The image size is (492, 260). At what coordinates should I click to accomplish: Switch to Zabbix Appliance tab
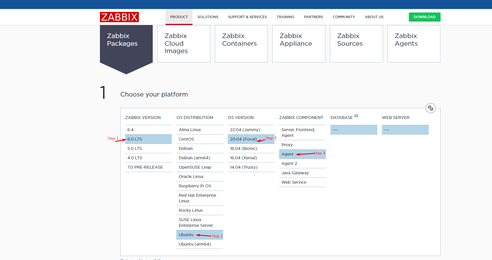click(x=299, y=44)
